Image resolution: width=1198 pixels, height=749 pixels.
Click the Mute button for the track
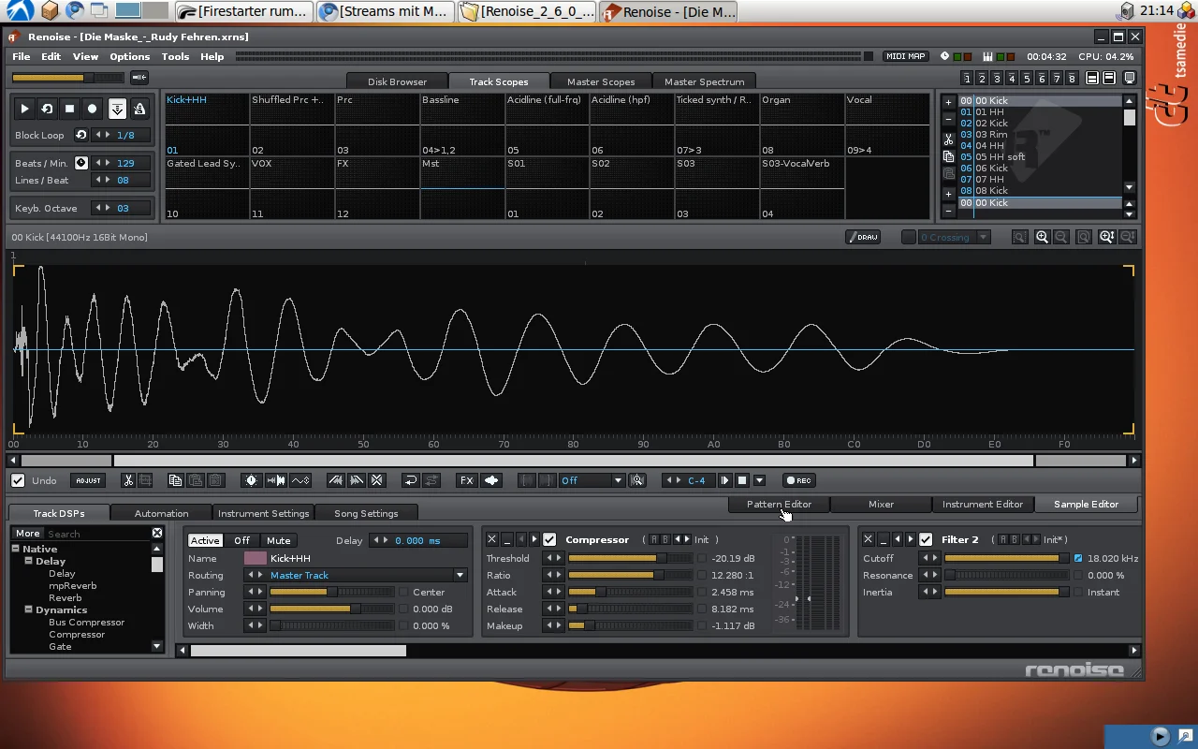pyautogui.click(x=278, y=540)
